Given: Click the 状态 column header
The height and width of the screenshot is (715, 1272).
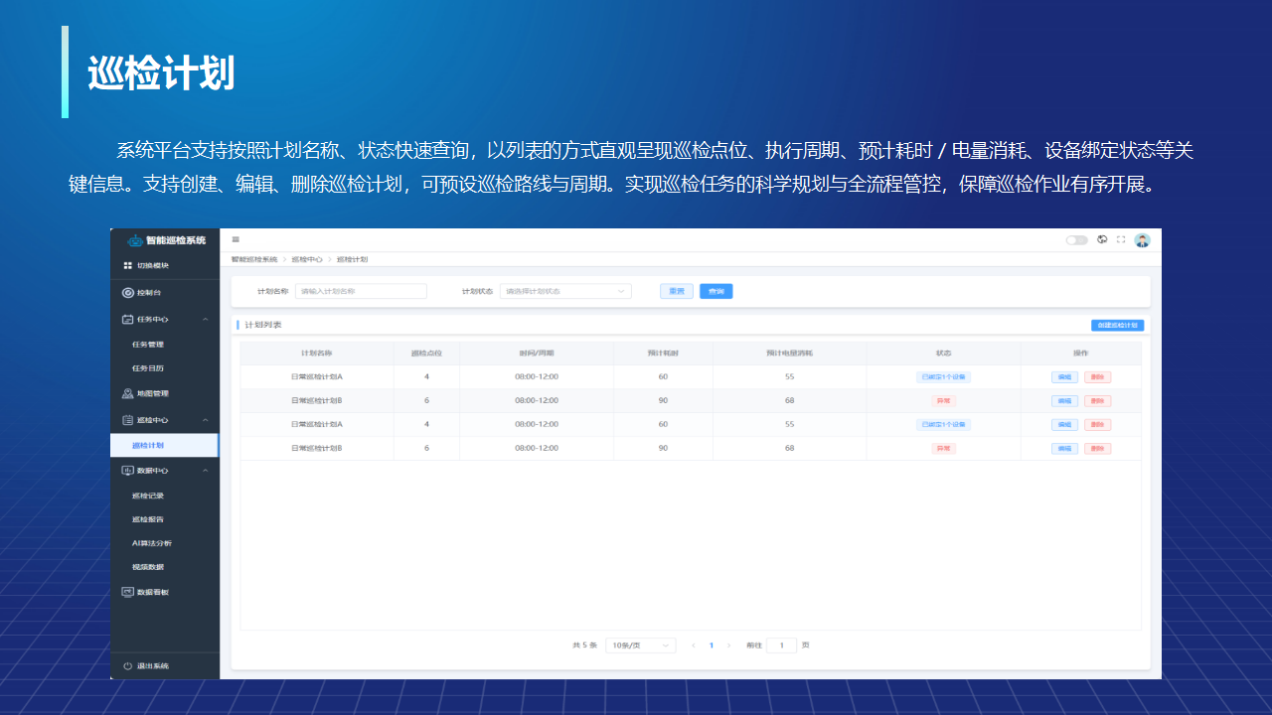Looking at the screenshot, I should pyautogui.click(x=943, y=354).
